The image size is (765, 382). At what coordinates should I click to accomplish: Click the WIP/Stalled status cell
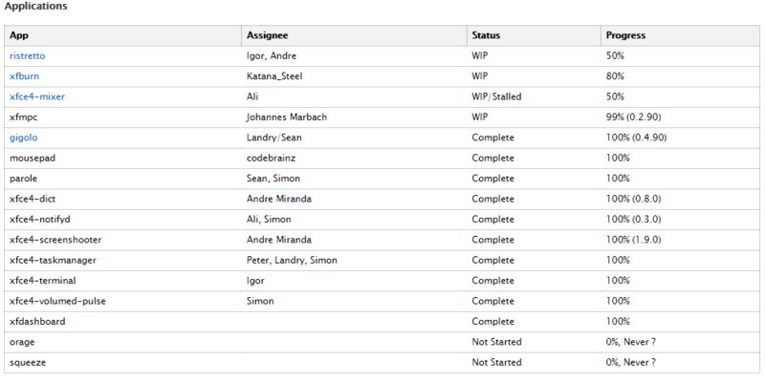tap(496, 96)
